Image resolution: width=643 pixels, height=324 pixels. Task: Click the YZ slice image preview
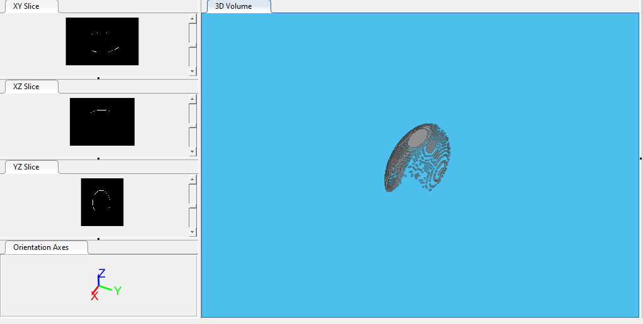coord(102,202)
